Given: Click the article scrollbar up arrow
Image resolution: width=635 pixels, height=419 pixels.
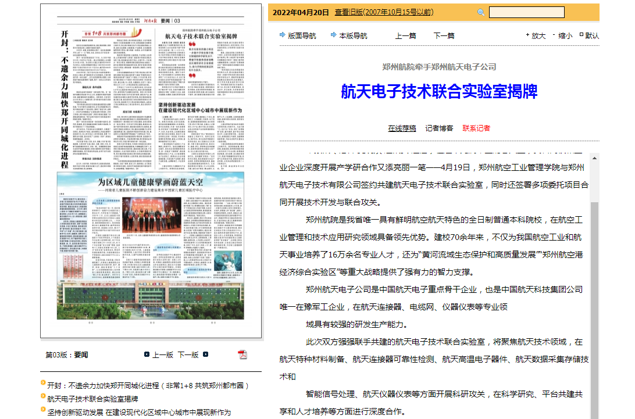Looking at the screenshot, I should (594, 158).
